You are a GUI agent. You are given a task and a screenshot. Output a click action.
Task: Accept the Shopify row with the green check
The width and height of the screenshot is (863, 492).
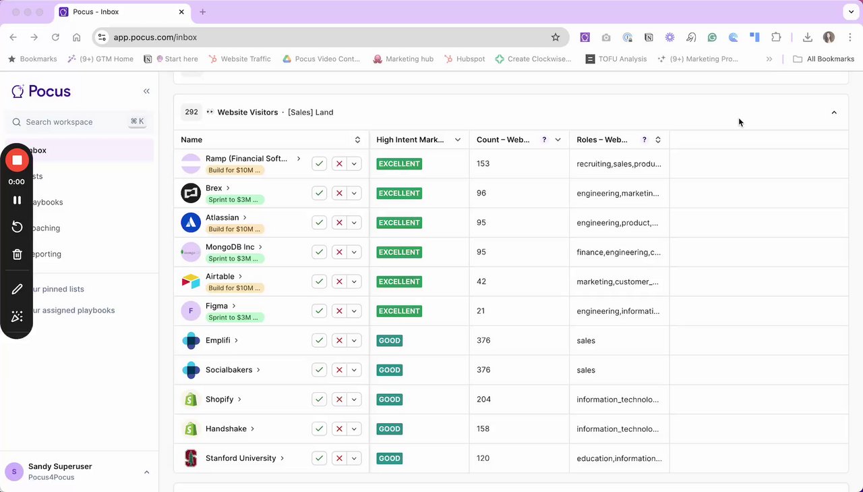coord(320,400)
